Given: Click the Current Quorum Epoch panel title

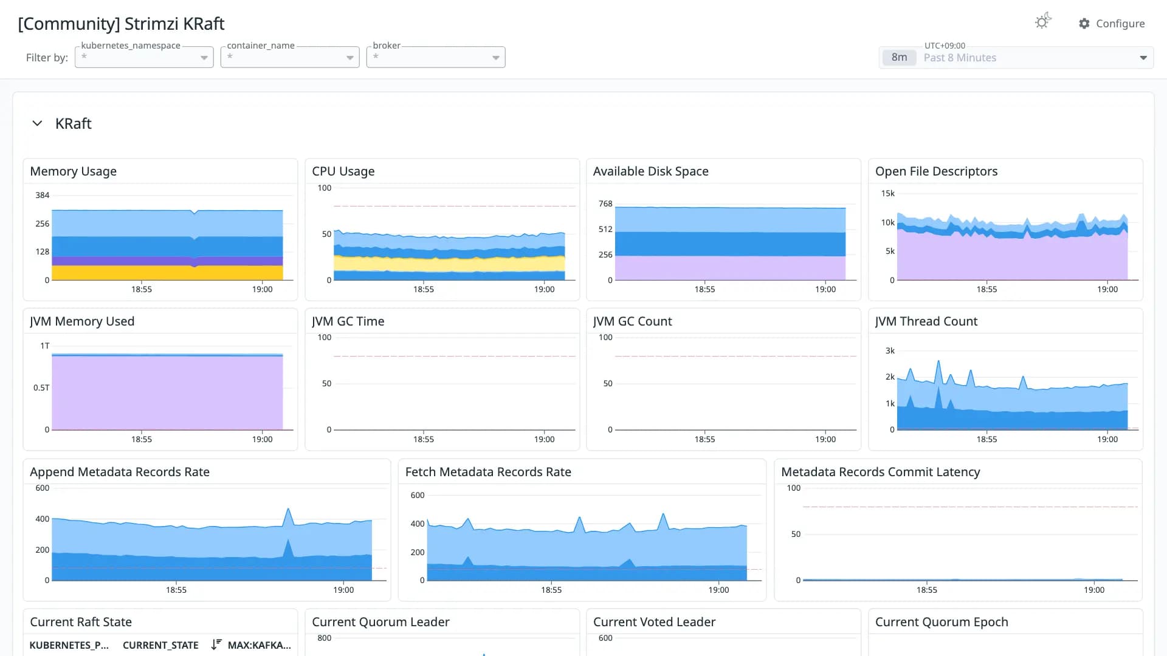Looking at the screenshot, I should (x=942, y=622).
